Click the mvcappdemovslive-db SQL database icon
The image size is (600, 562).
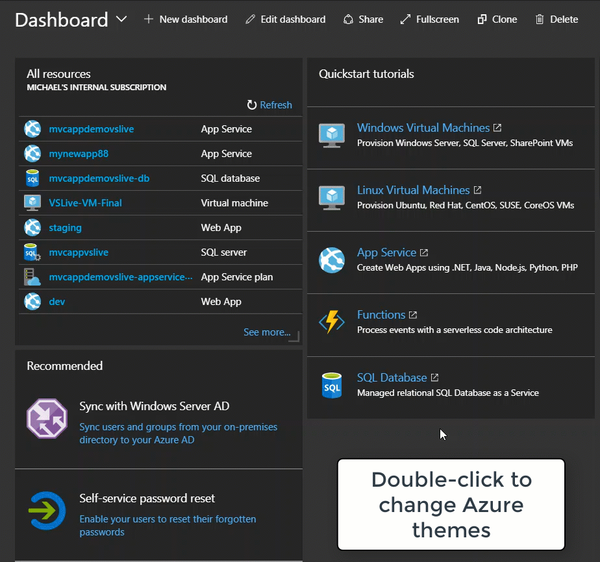(32, 178)
